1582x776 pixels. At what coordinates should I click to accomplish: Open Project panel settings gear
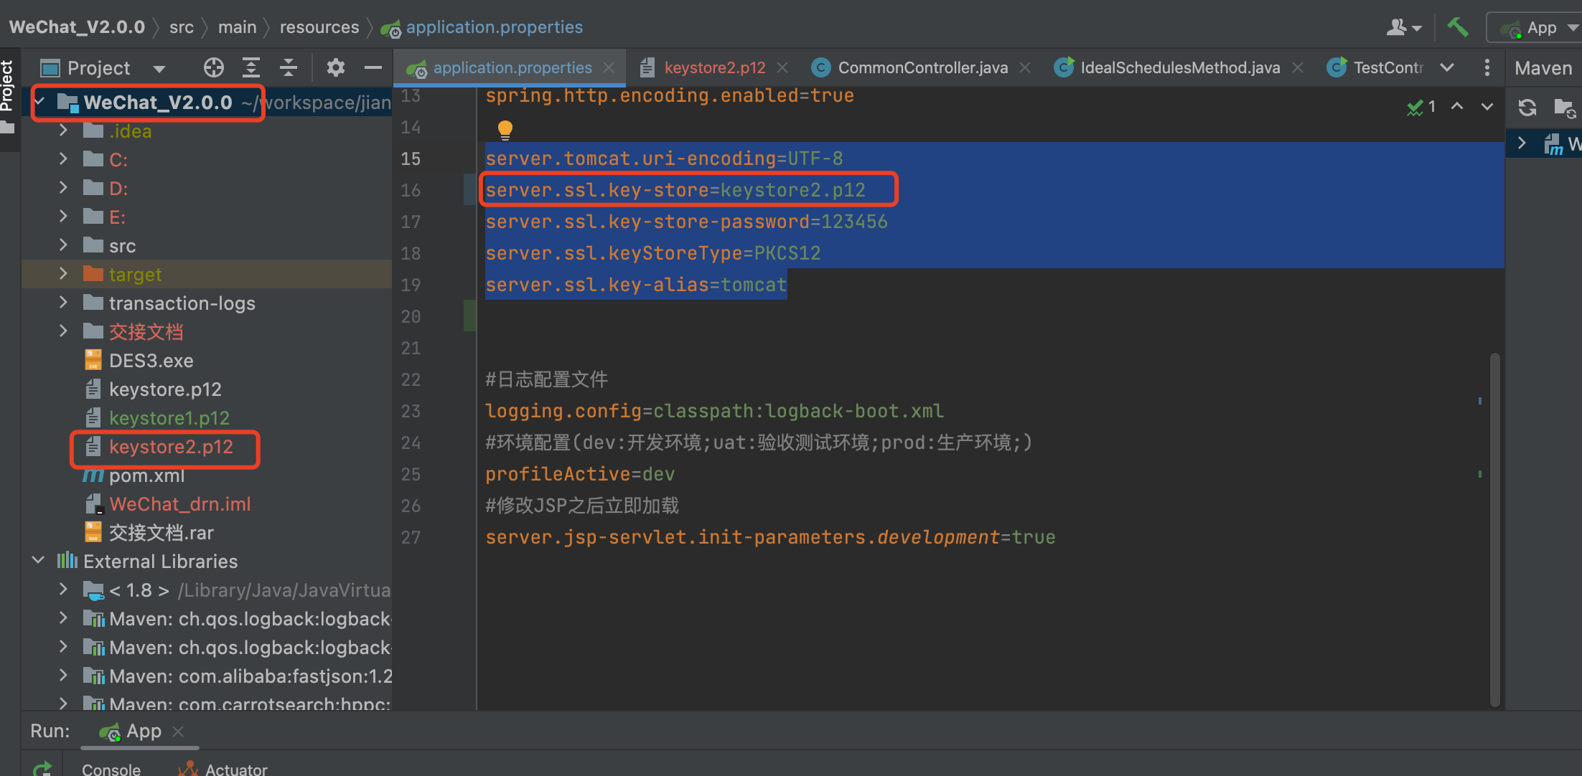pos(335,67)
